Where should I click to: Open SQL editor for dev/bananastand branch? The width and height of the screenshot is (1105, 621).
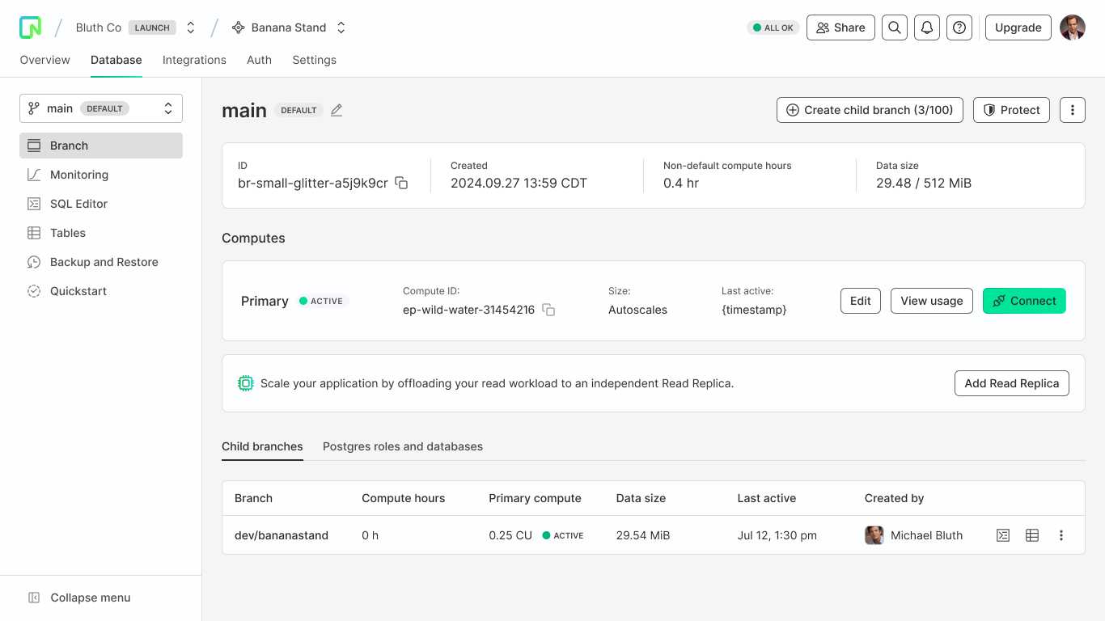pos(1003,535)
